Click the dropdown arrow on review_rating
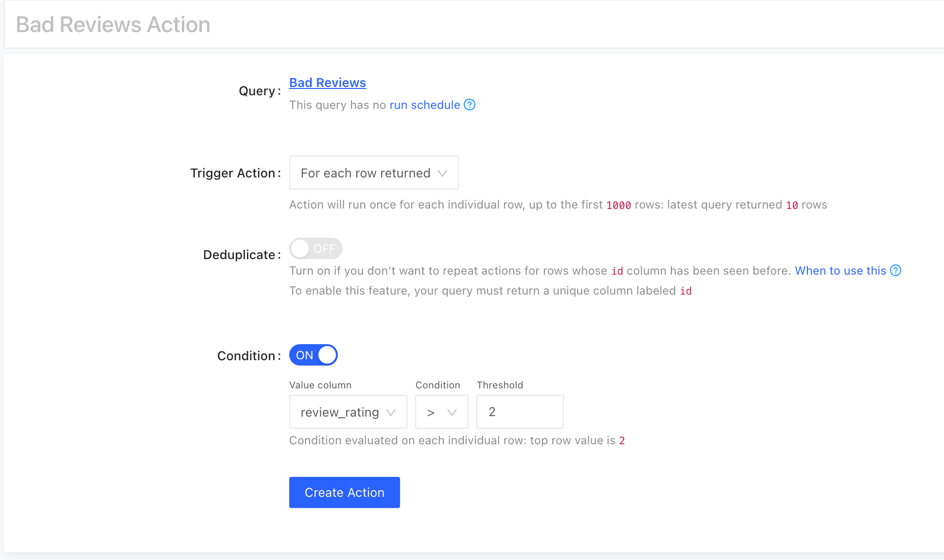 [x=394, y=412]
